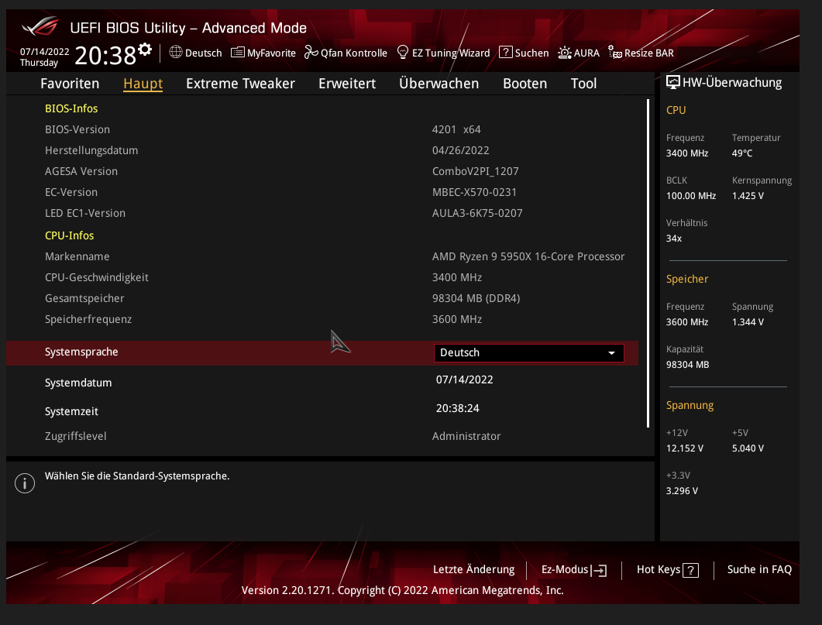Click the globe language icon
This screenshot has height=625, width=822.
coord(176,52)
